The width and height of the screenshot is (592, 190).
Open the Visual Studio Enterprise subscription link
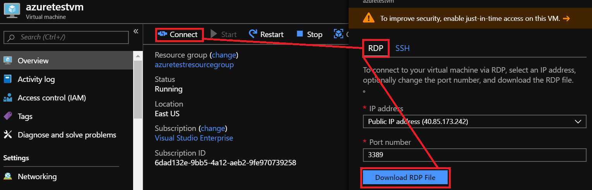[194, 138]
